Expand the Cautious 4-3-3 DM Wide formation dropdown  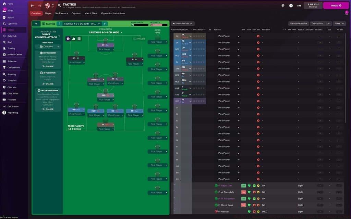pos(106,32)
